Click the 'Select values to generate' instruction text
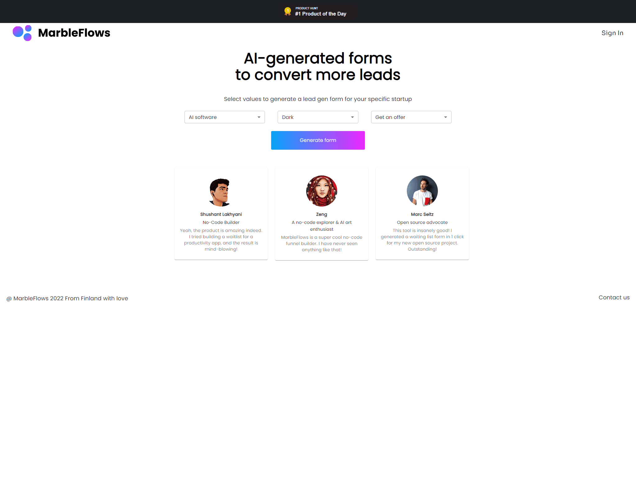The height and width of the screenshot is (477, 636). click(318, 99)
